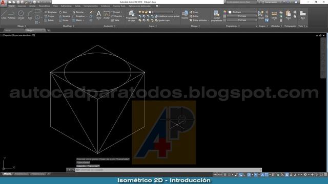328x184 pixels.
Task: Expand the Modificar panel
Action: pyautogui.click(x=68, y=26)
